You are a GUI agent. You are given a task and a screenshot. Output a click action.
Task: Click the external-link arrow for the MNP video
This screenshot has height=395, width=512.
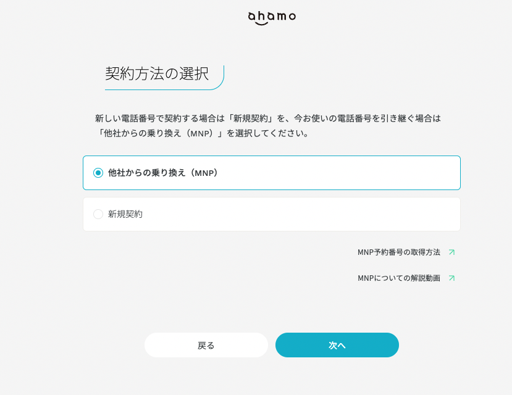(x=451, y=278)
